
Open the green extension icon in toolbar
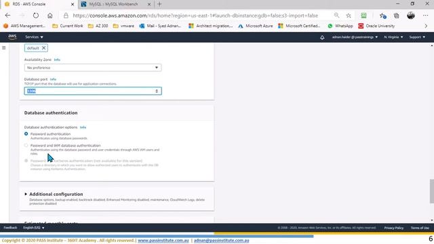[363, 16]
